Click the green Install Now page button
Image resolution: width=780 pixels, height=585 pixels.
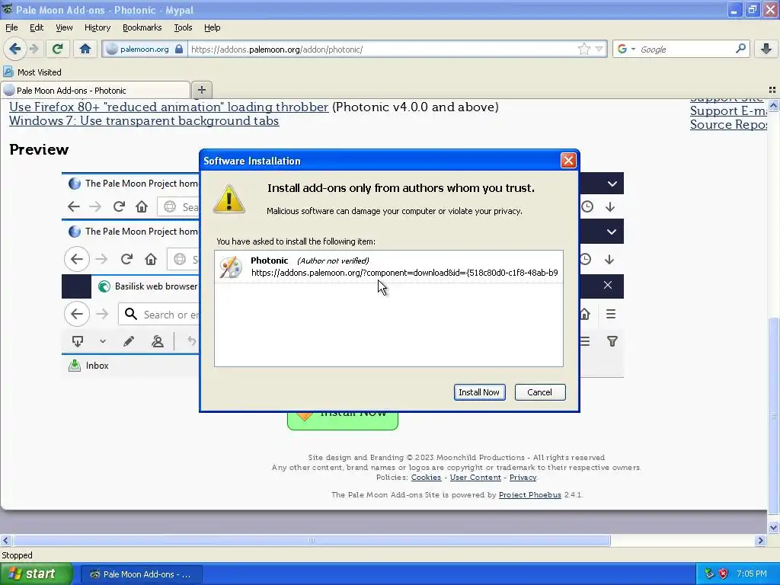(343, 420)
